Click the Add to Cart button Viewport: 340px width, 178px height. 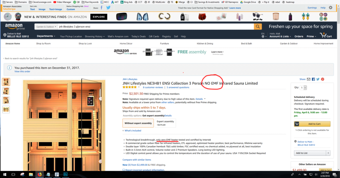click(312, 124)
